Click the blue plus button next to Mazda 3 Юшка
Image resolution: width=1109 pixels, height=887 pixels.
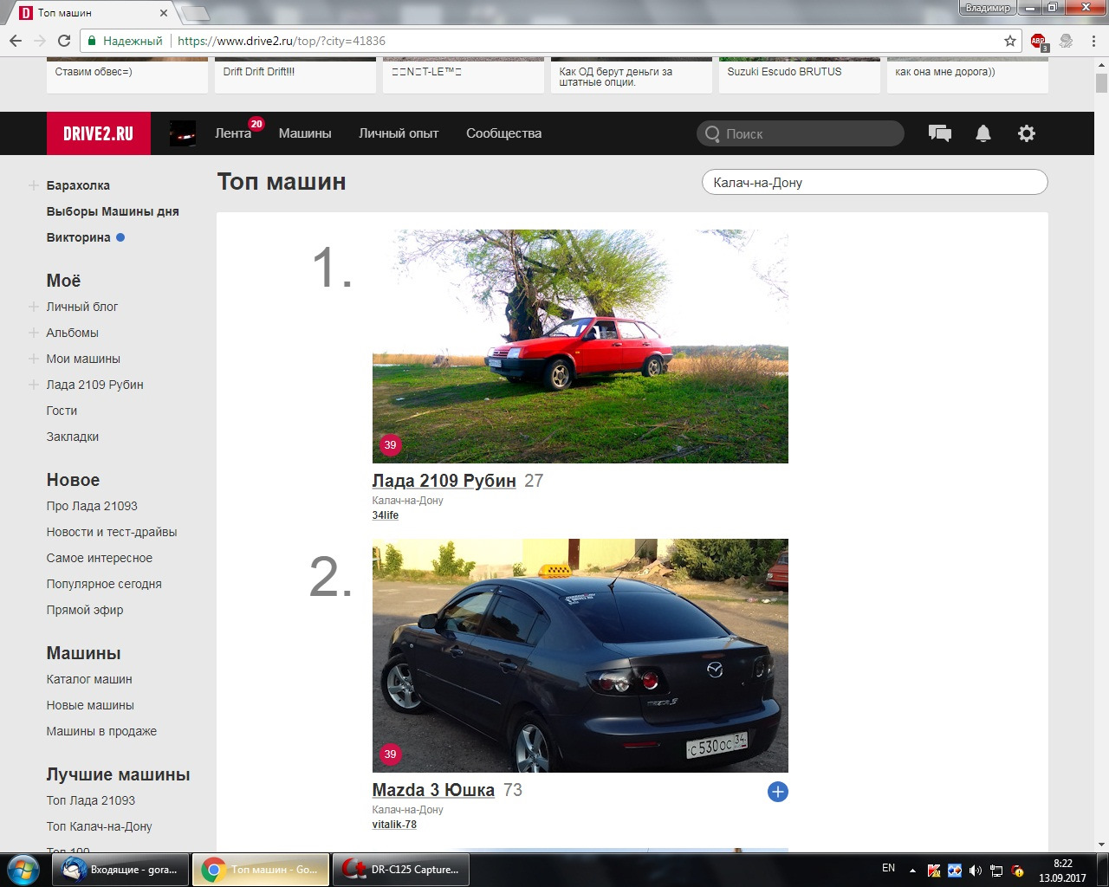tap(778, 792)
